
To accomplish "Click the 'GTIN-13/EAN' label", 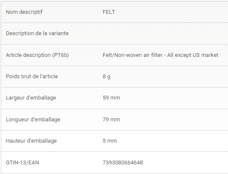I will [22, 163].
